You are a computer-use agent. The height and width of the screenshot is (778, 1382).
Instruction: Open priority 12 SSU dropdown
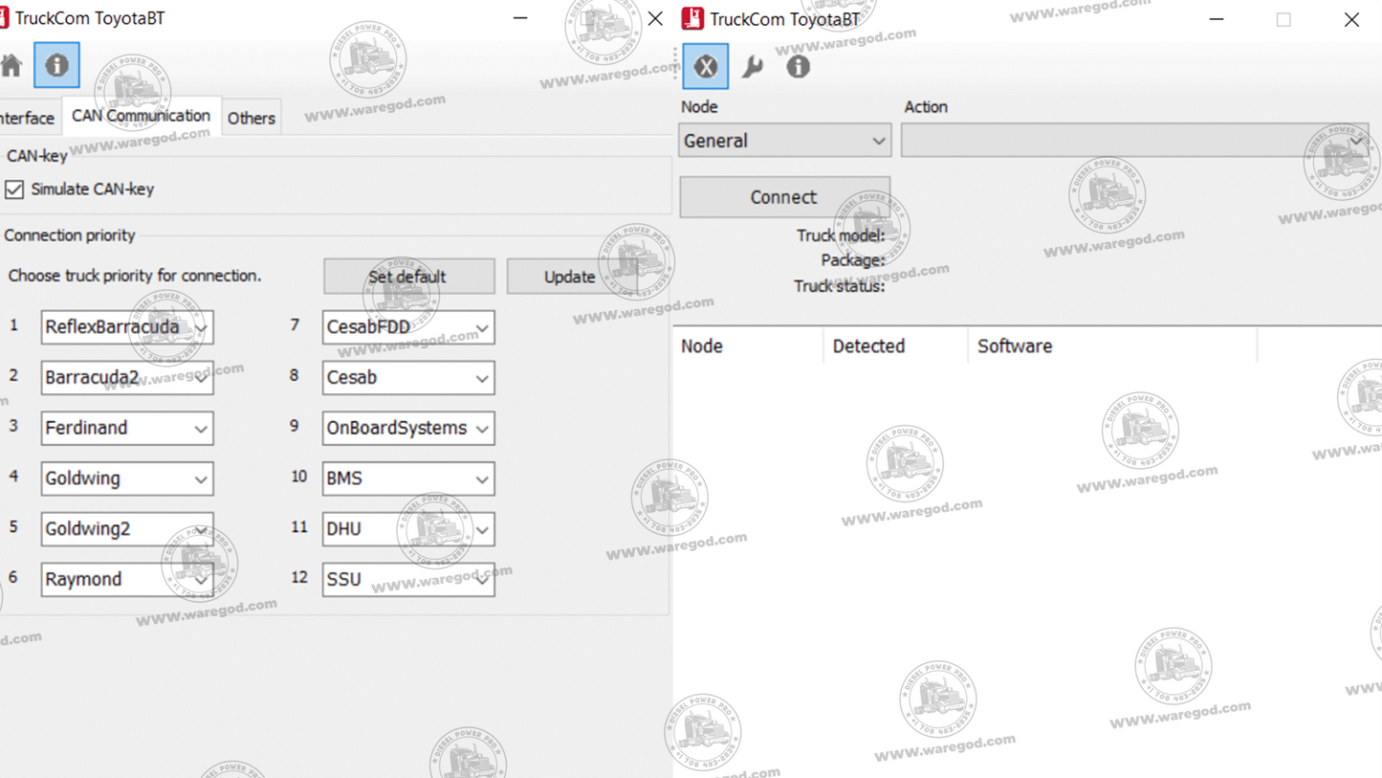click(408, 579)
